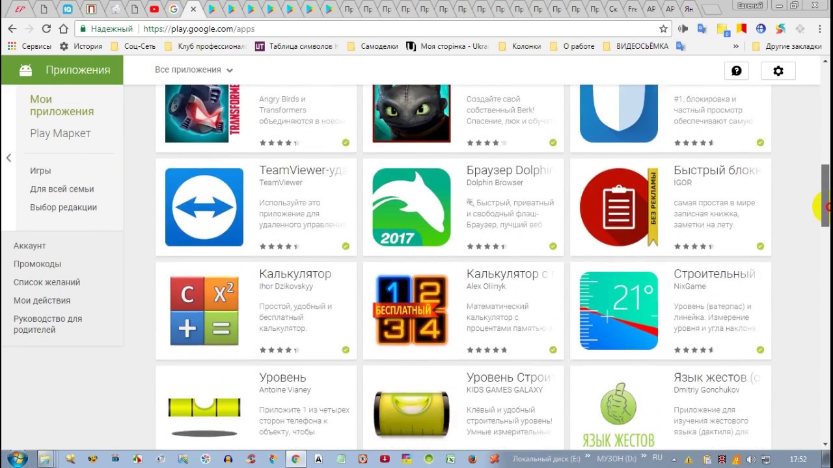Open the О работе bookmarks folder
The image size is (833, 468).
(572, 46)
